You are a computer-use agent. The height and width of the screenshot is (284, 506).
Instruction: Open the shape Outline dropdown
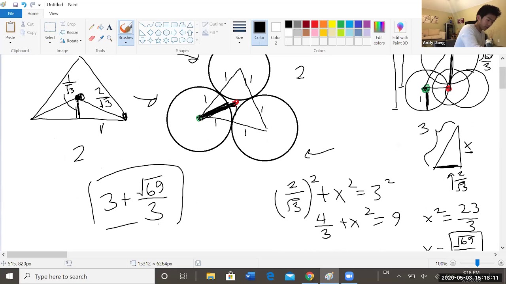[x=214, y=24]
